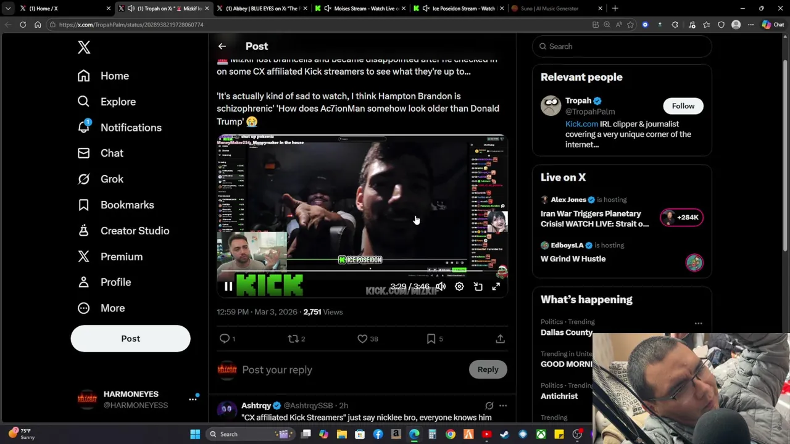Click Grok icon on Ashtrqy's reply

489,406
